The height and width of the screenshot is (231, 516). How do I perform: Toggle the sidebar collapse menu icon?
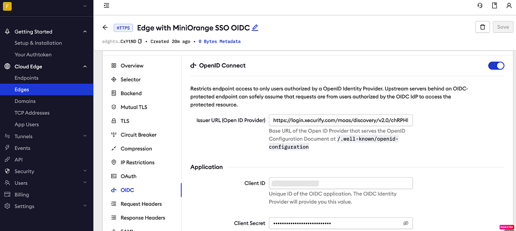(106, 5)
